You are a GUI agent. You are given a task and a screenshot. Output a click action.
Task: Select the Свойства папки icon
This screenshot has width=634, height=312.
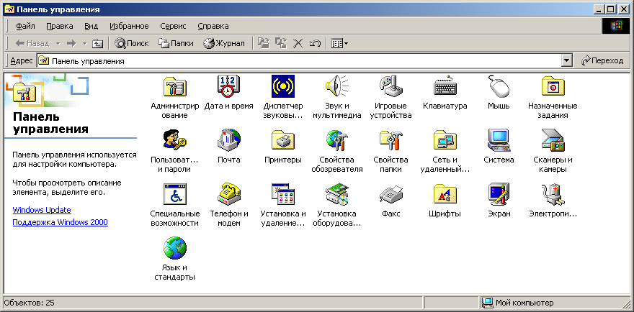pyautogui.click(x=390, y=140)
